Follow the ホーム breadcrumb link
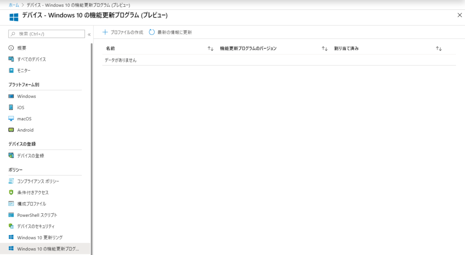Image resolution: width=465 pixels, height=255 pixels. click(14, 5)
